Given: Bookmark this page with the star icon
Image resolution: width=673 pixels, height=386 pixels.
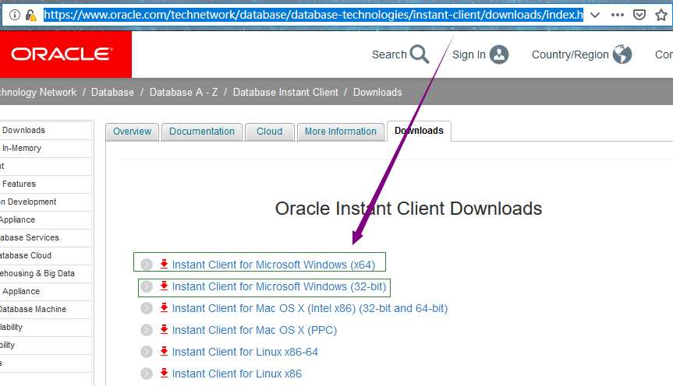Looking at the screenshot, I should 661,15.
